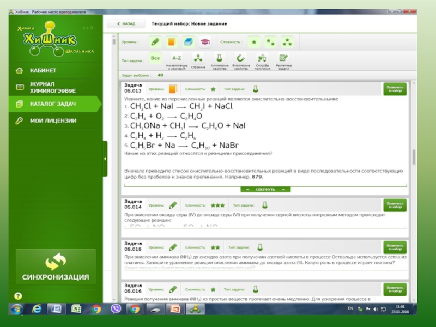436x327 pixels.
Task: Click the flask type icon of task 05.015
Action: tap(260, 247)
